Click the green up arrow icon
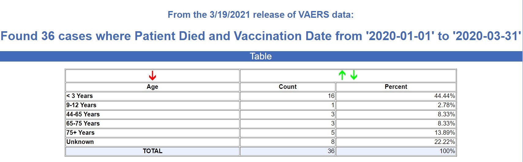The height and width of the screenshot is (162, 523). [x=342, y=75]
